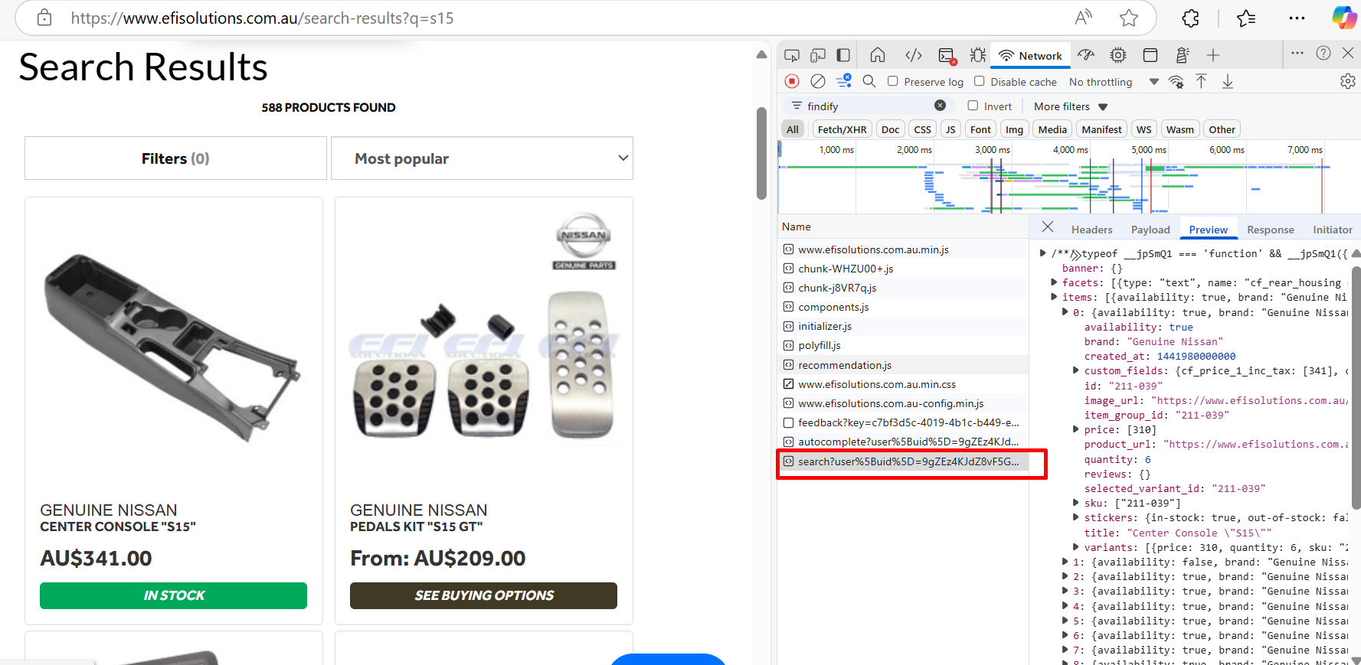
Task: Open the Filters (0) button
Action: point(175,158)
